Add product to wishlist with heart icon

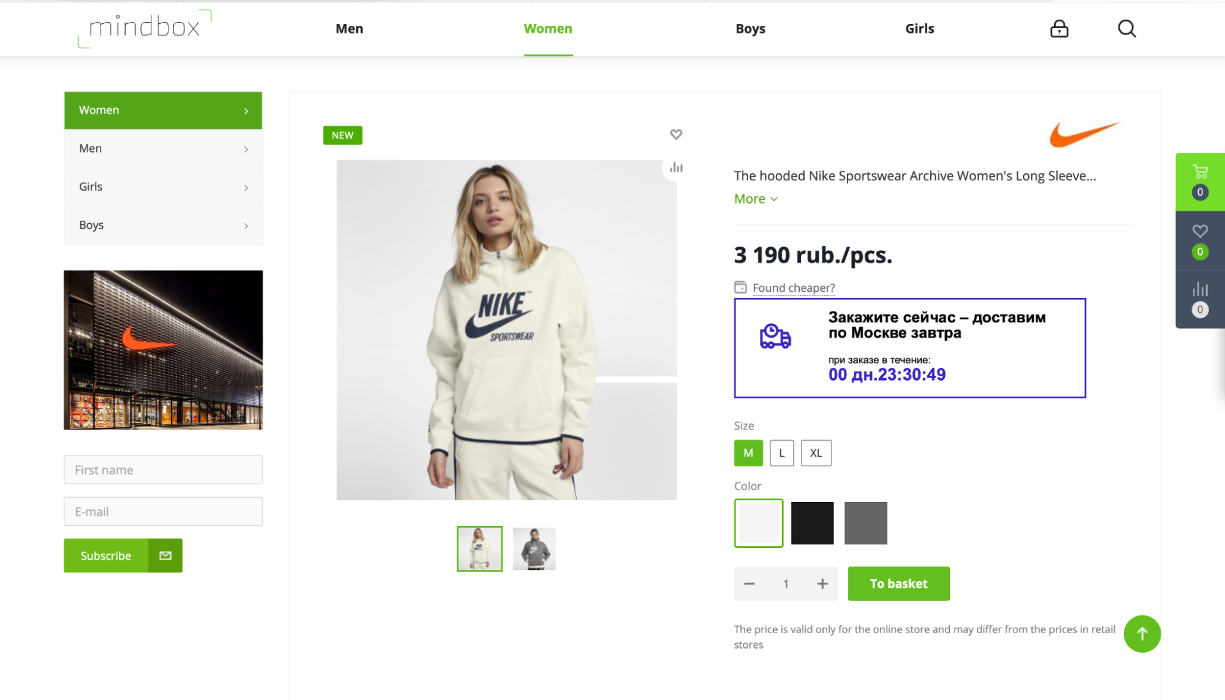coord(676,134)
